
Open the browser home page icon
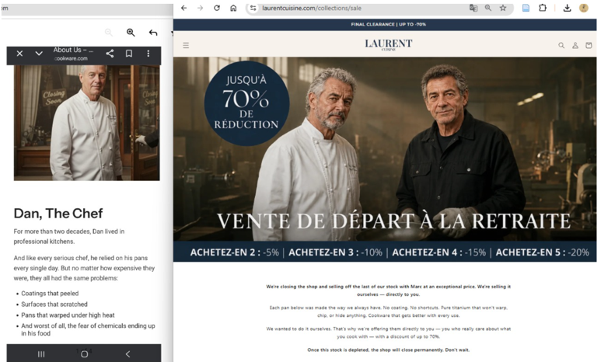point(233,8)
